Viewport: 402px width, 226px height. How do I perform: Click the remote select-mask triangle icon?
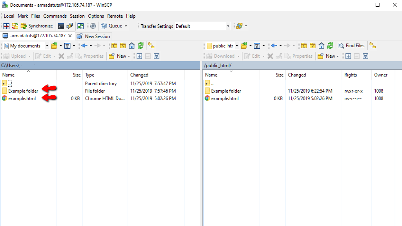pyautogui.click(x=365, y=56)
